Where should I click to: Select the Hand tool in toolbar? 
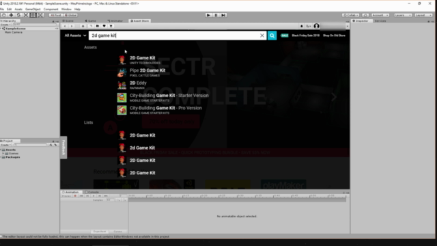point(4,15)
